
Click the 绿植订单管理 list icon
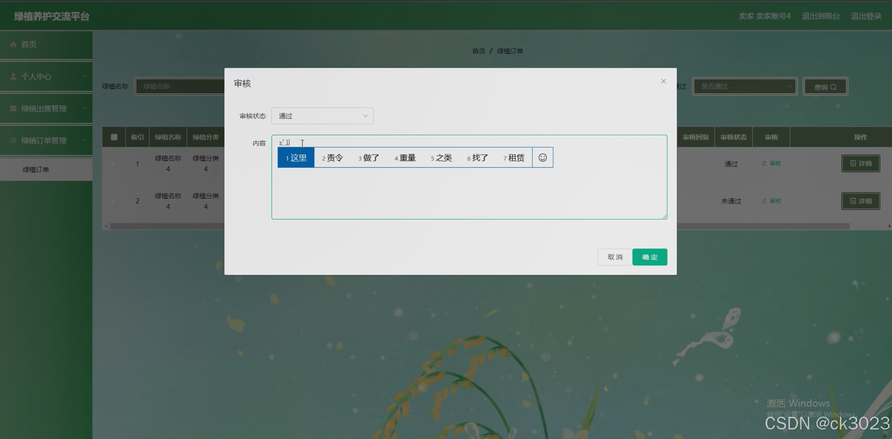(13, 140)
